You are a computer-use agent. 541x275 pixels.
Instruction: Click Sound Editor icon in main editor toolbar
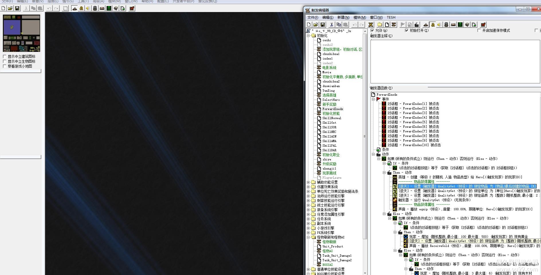pos(88,8)
